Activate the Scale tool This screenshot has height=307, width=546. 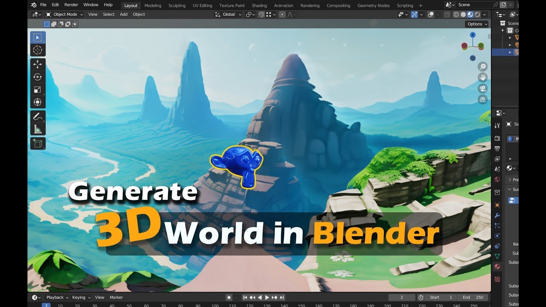[38, 90]
